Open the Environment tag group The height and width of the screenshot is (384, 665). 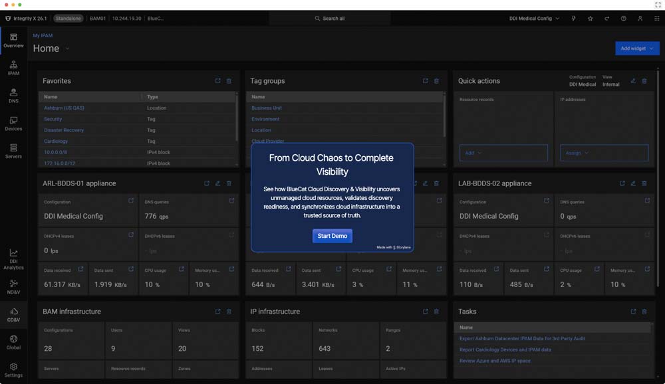pyautogui.click(x=265, y=119)
